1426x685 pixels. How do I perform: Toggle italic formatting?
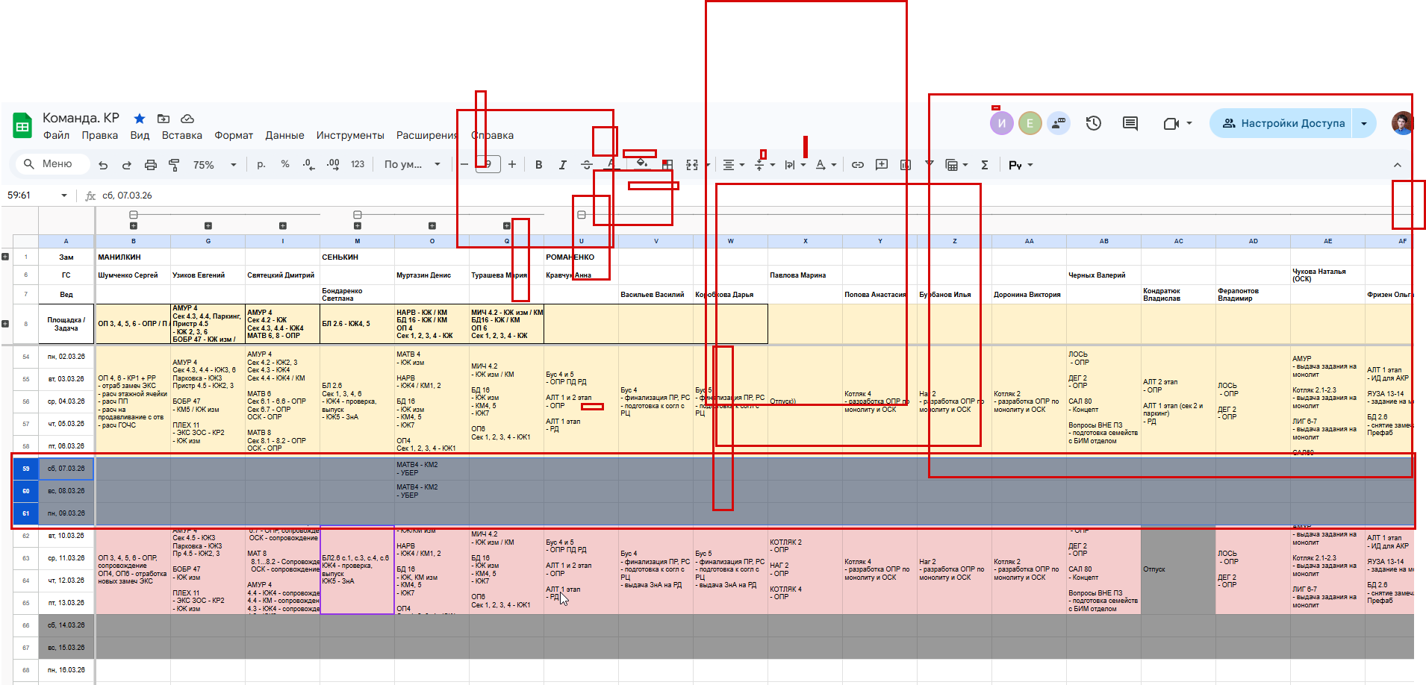563,165
